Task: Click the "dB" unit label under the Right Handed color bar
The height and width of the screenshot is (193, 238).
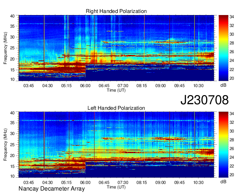Action: point(223,85)
